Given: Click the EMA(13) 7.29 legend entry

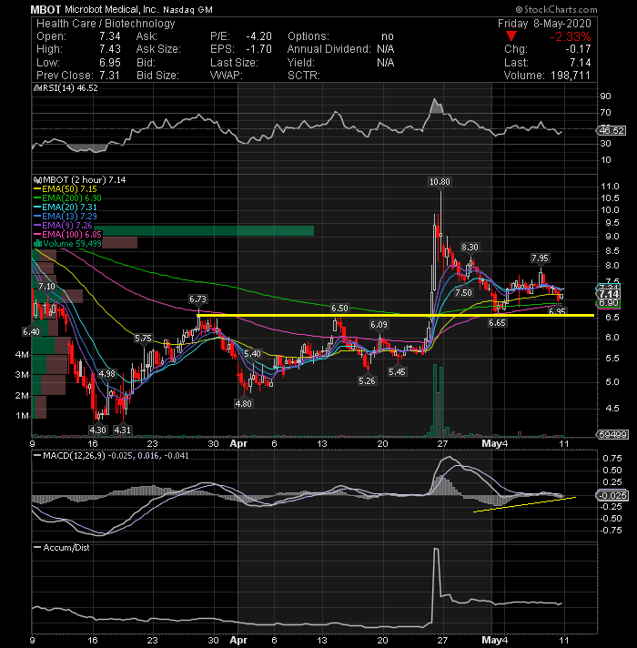Looking at the screenshot, I should (66, 217).
